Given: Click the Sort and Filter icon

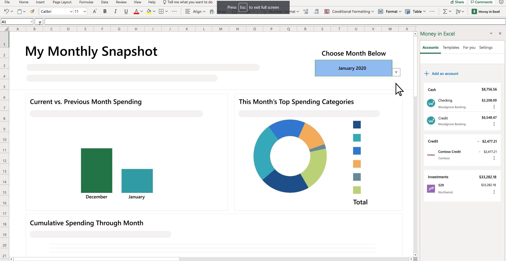Looking at the screenshot, I should [458, 11].
